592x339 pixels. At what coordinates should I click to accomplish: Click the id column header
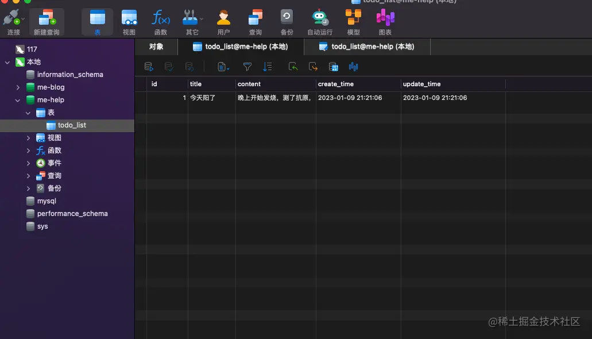point(167,84)
